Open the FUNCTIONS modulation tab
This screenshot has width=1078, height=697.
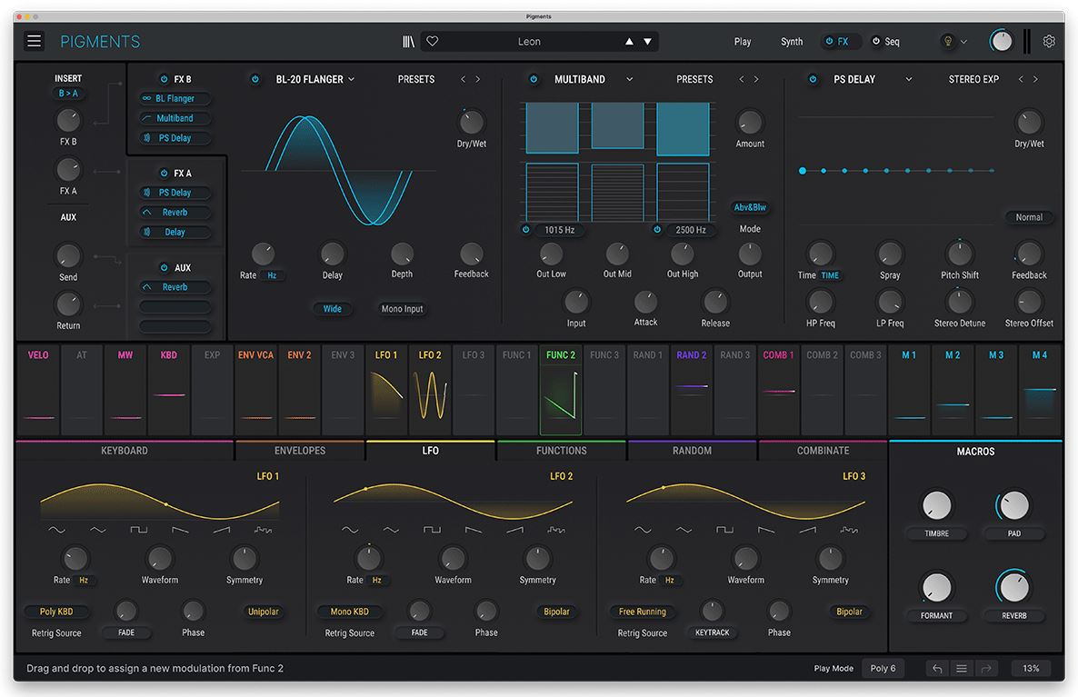562,451
